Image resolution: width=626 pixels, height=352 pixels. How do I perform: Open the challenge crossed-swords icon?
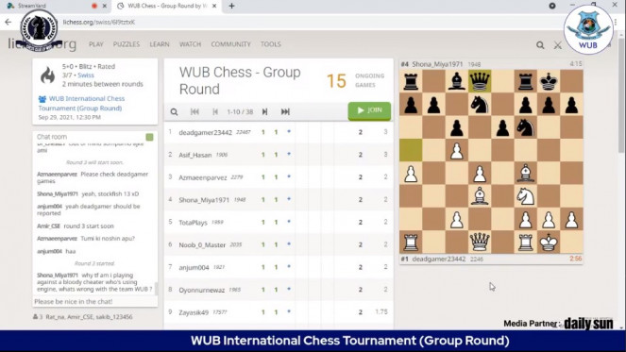558,45
